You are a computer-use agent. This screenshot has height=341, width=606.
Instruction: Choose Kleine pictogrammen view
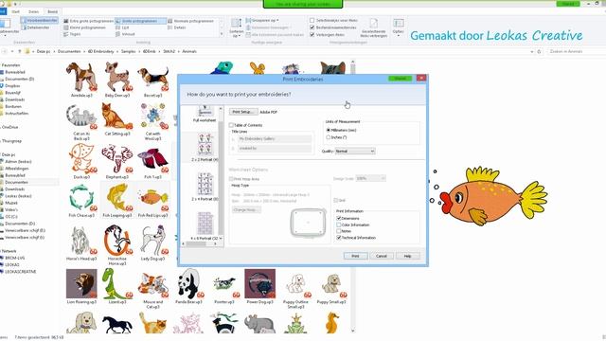tap(84, 27)
